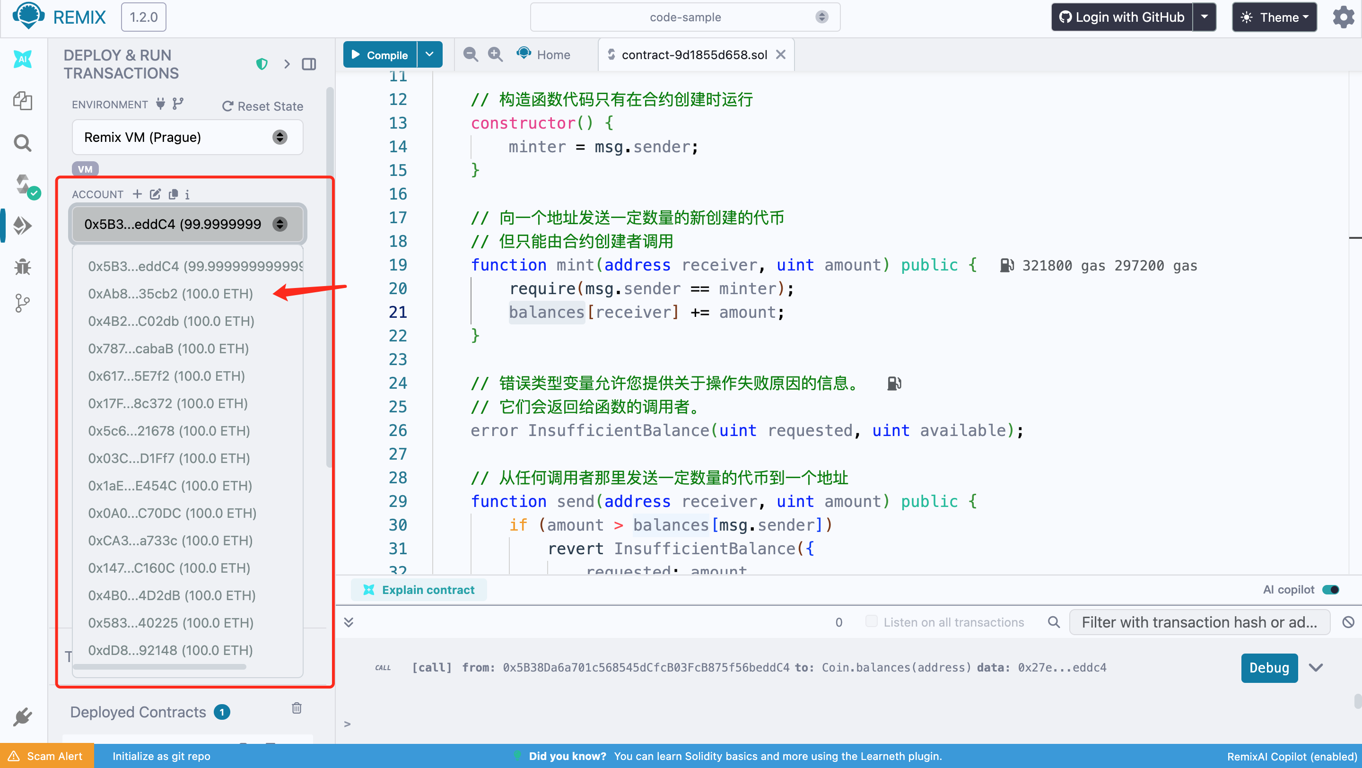Image resolution: width=1362 pixels, height=768 pixels.
Task: Open the Plugin manager plug icon
Action: pos(22,717)
